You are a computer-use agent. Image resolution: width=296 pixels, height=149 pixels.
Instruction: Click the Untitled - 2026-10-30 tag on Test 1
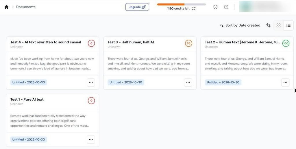29,139
